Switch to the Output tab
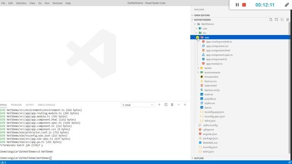292x164 pixels. pos(30,105)
